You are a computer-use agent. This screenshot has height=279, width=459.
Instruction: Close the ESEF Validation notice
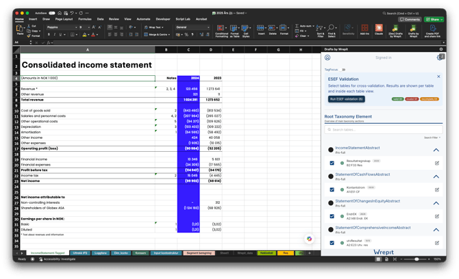pyautogui.click(x=438, y=77)
